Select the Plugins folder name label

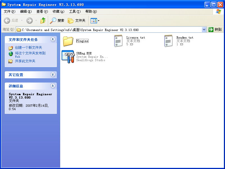pyautogui.click(x=82, y=41)
